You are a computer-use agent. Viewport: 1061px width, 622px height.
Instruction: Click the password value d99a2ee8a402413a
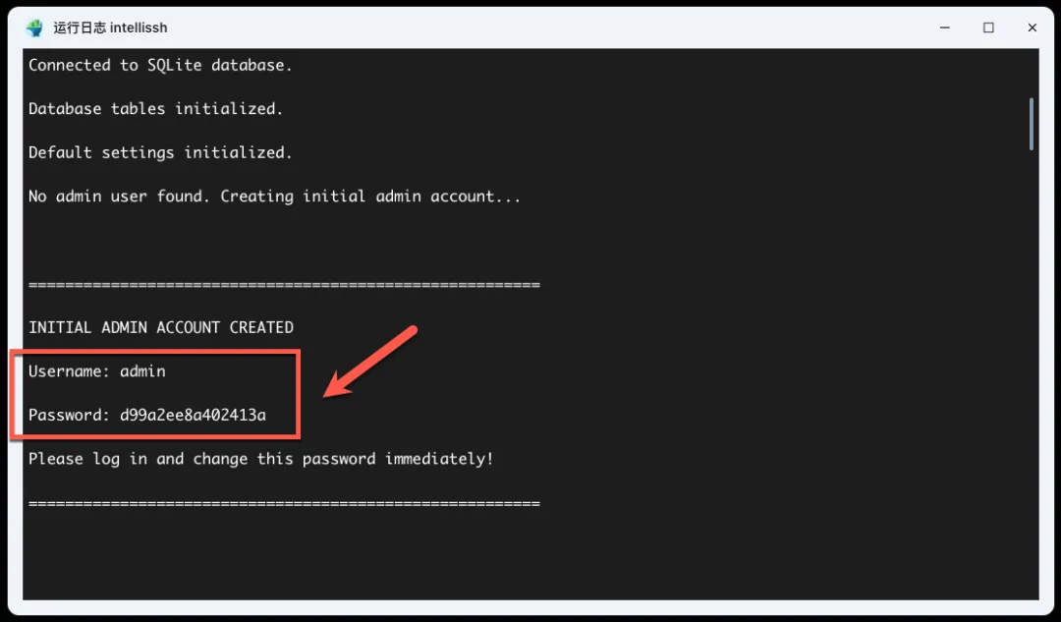click(193, 415)
